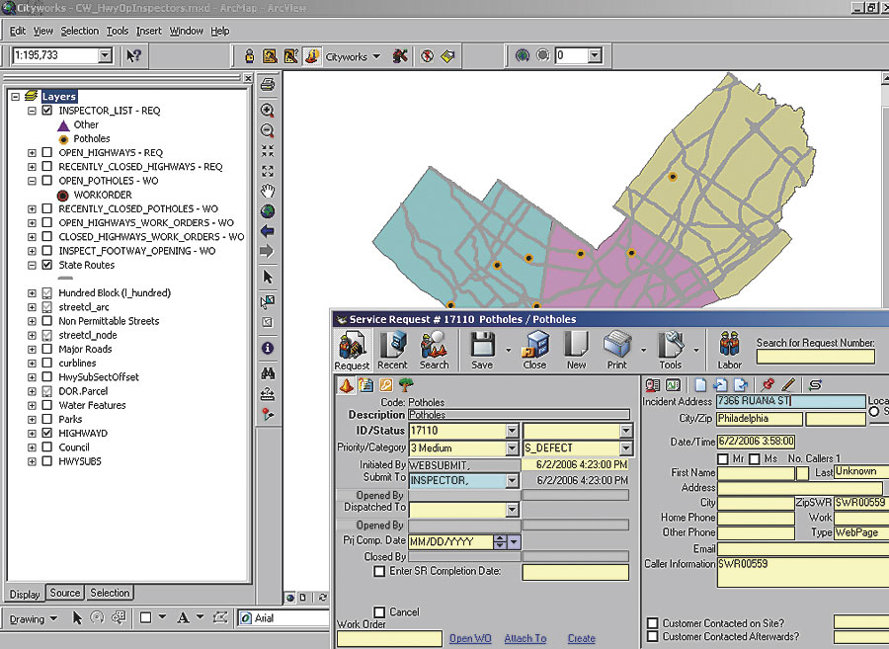This screenshot has width=889, height=649.
Task: Click the What's This help icon
Action: click(x=133, y=55)
